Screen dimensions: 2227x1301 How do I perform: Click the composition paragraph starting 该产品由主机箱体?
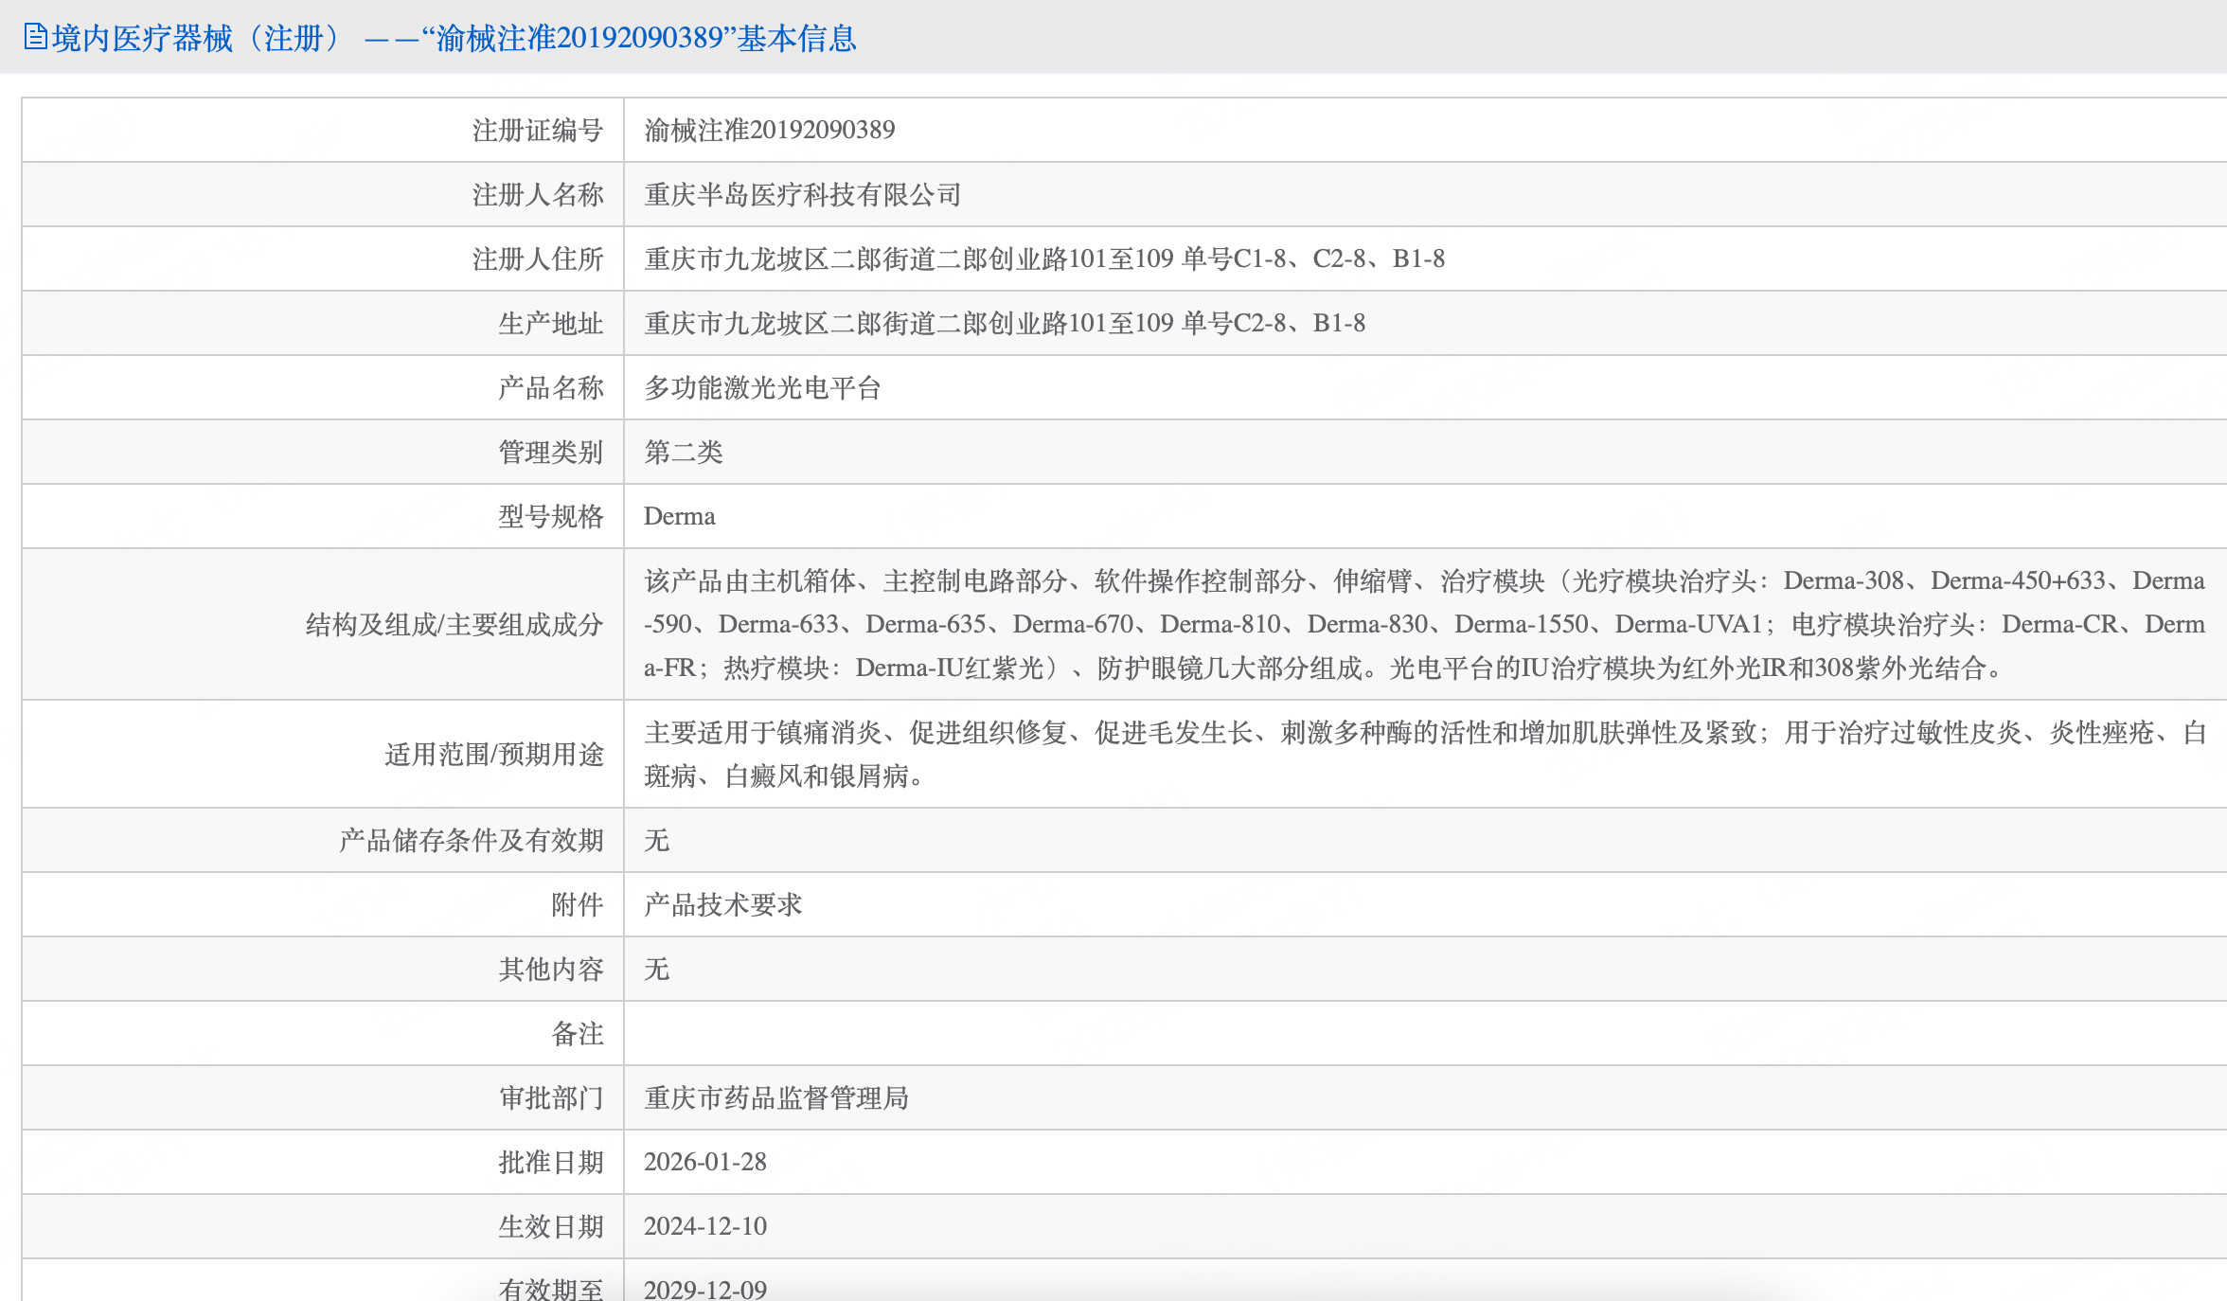point(1425,624)
